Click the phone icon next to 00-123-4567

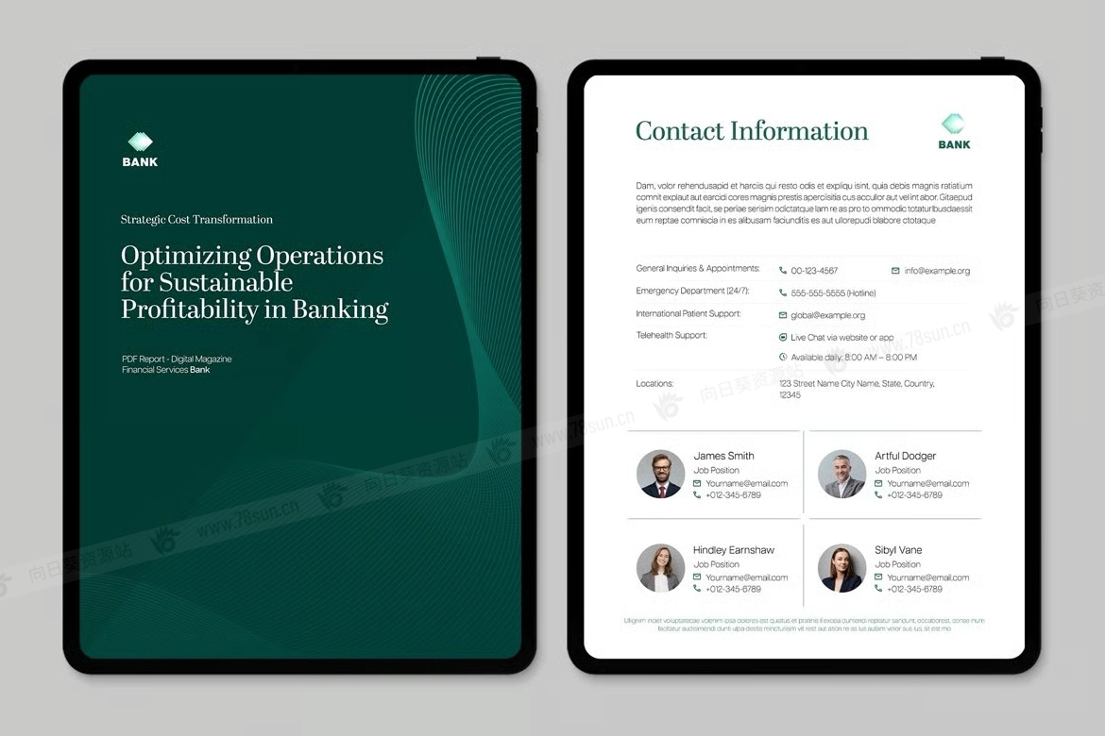[783, 271]
